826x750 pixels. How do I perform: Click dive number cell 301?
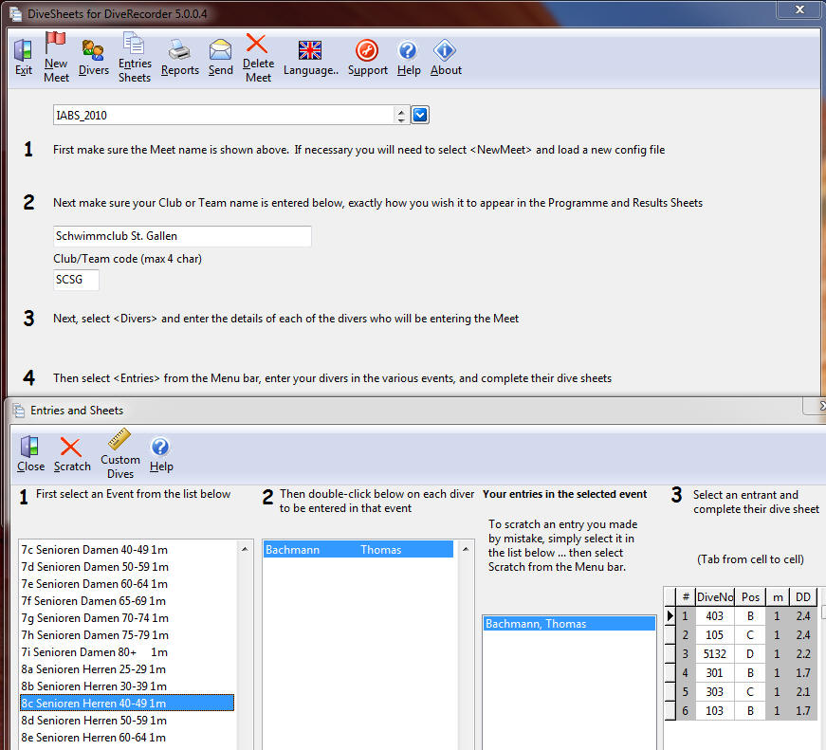(715, 672)
